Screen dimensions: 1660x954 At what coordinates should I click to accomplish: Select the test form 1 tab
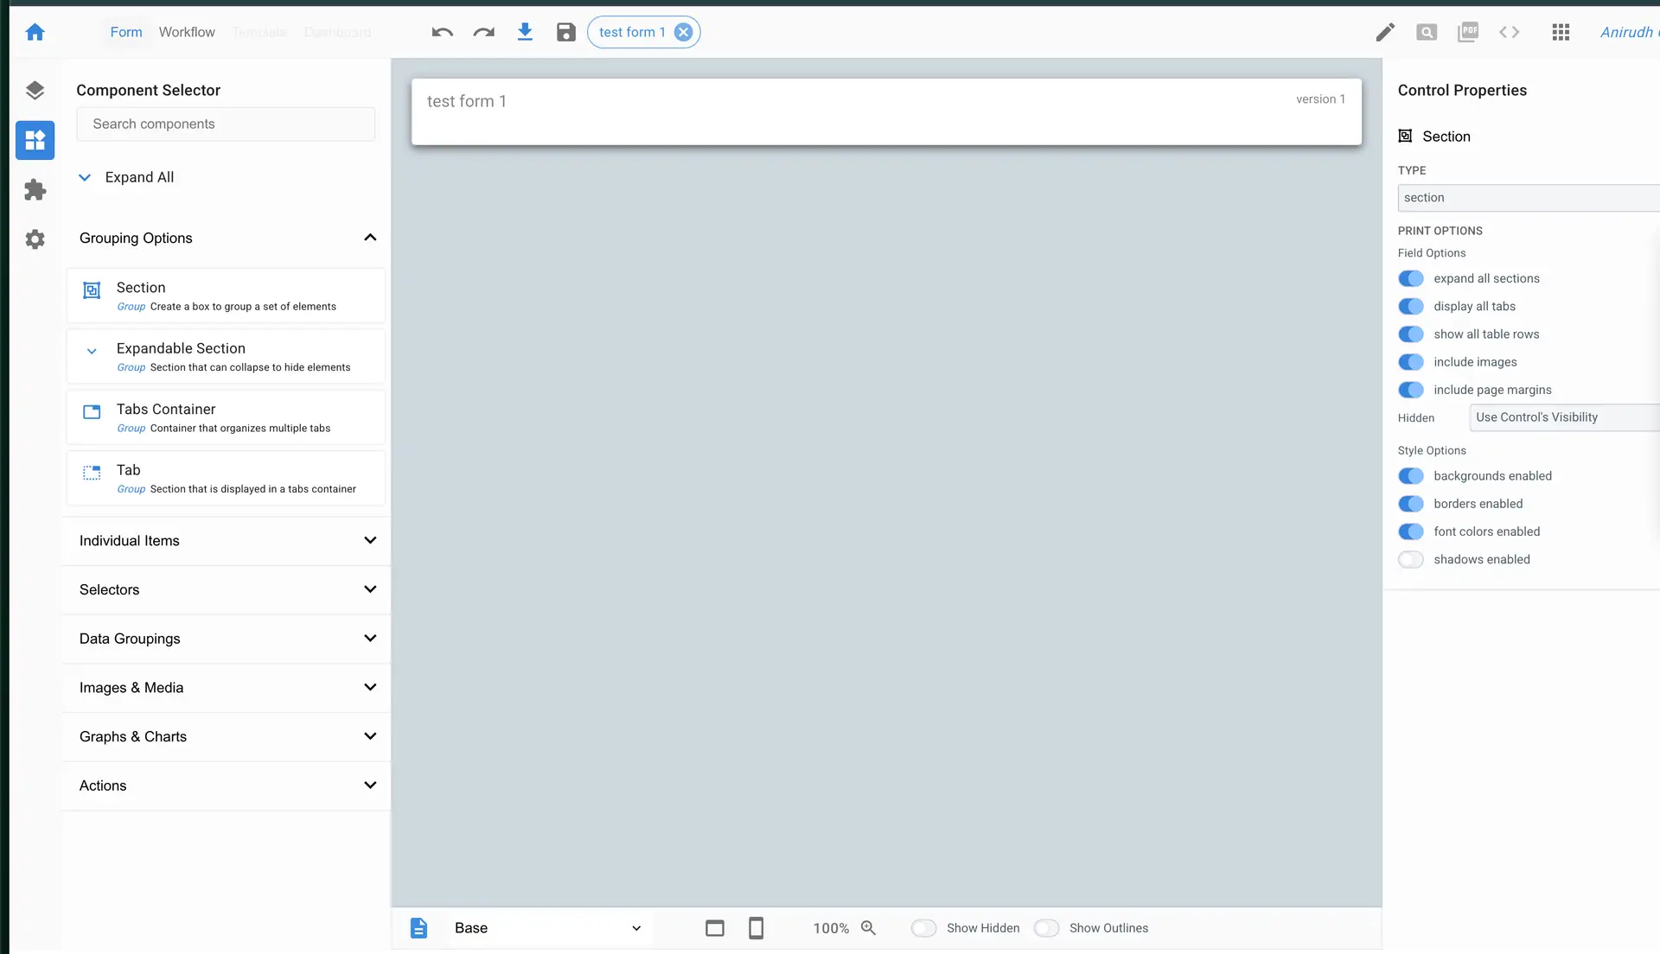click(635, 32)
